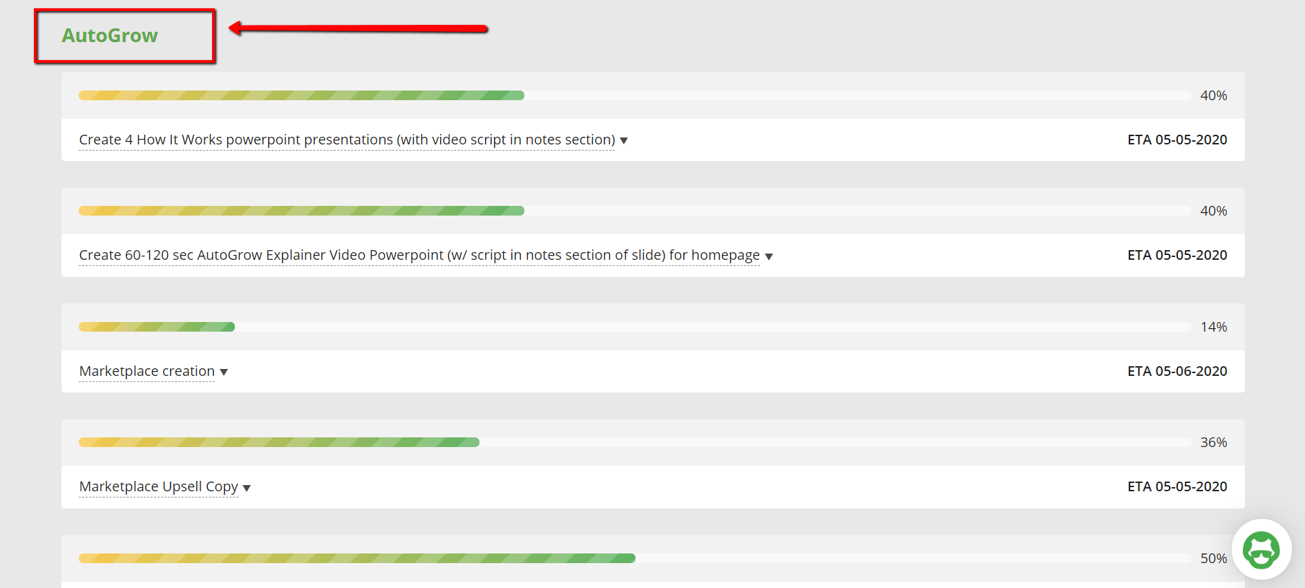Expand the AutoGrow Explainer Video task dropdown
Screen dimensions: 1305x588
tap(769, 256)
